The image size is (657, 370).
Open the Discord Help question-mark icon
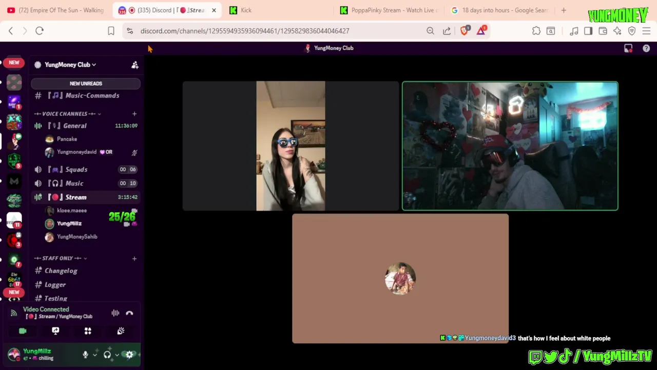coord(646,48)
